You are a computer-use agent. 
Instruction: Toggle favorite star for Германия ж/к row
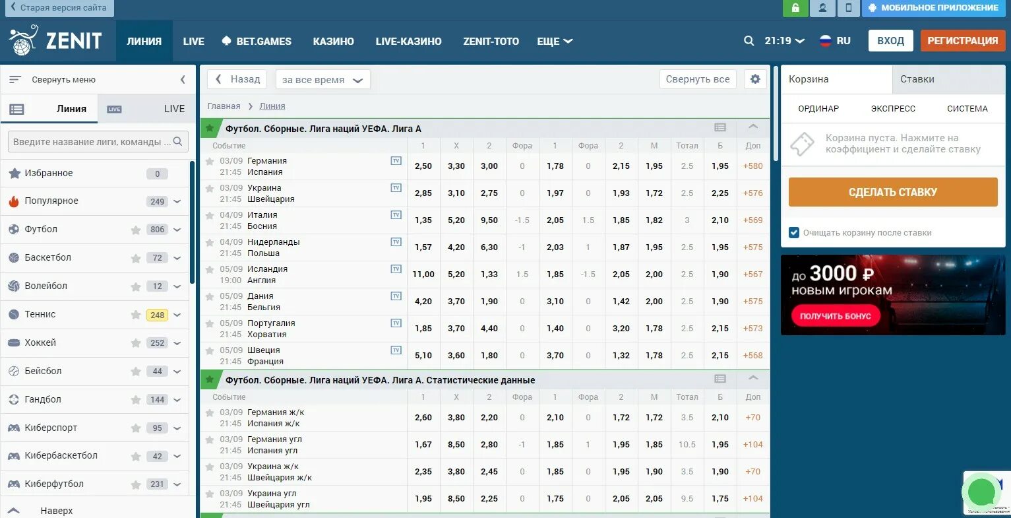(x=210, y=412)
